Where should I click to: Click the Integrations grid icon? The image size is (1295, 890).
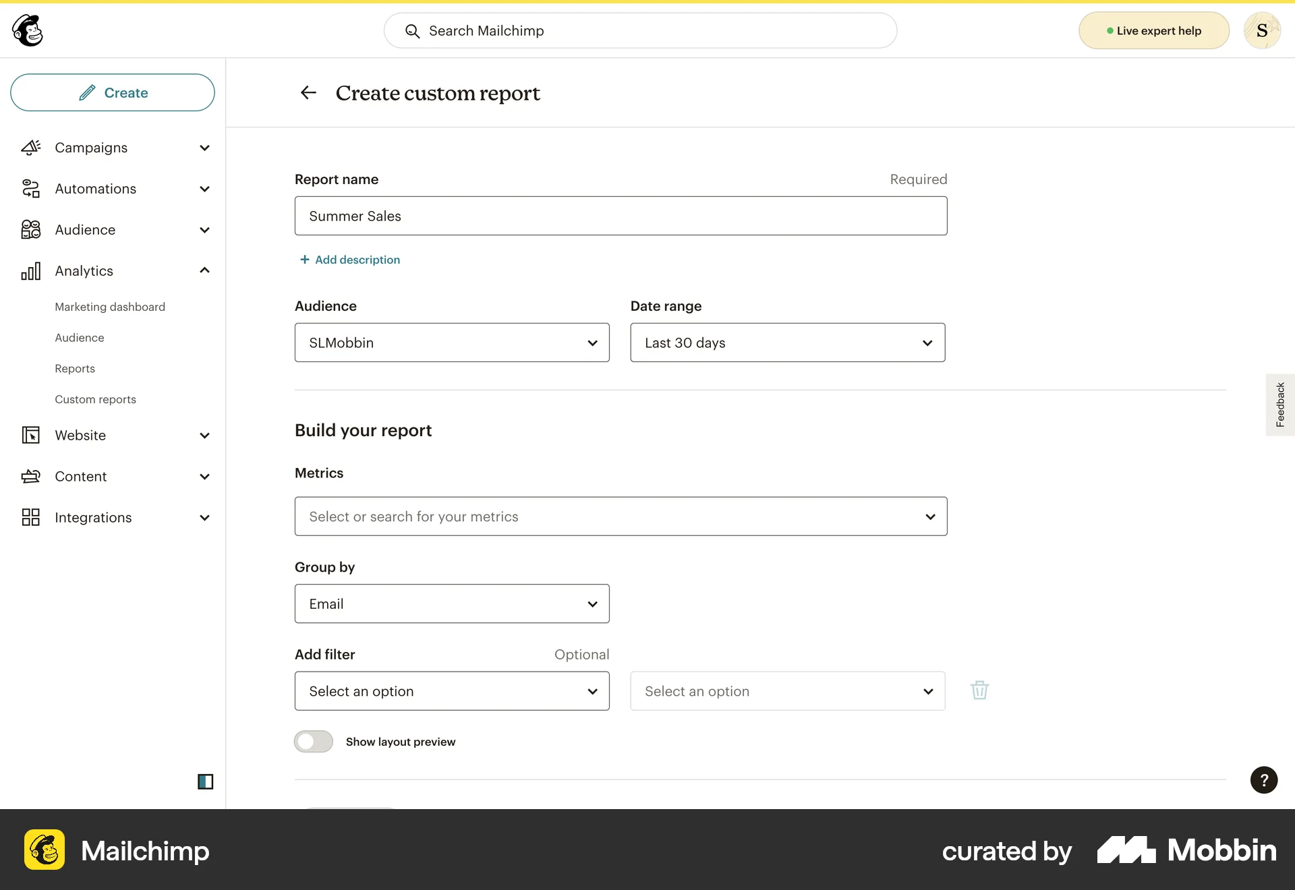click(x=31, y=518)
